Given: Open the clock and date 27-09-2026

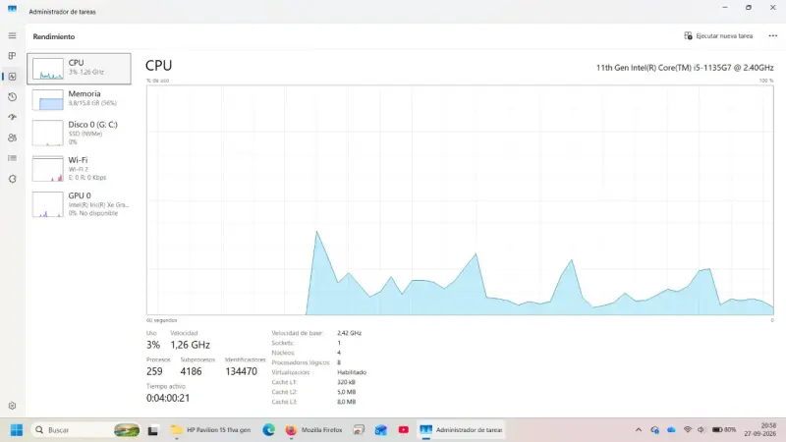Looking at the screenshot, I should pyautogui.click(x=760, y=430).
